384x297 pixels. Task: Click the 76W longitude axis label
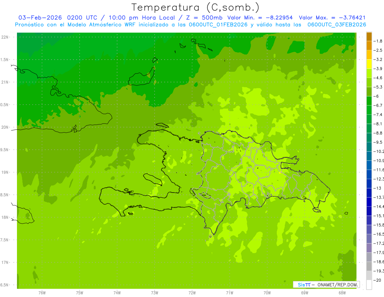click(x=42, y=293)
